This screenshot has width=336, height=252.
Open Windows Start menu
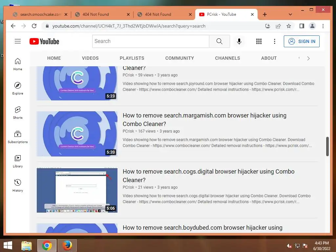click(x=8, y=245)
